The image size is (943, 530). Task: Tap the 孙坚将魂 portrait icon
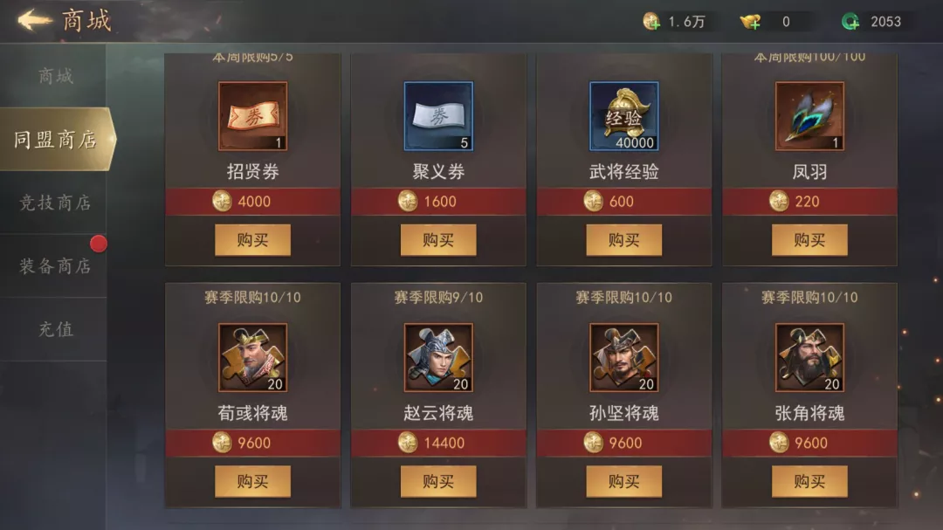[x=623, y=358]
